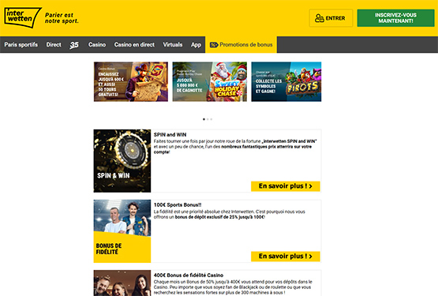This screenshot has width=438, height=296.
Task: Click the ticket icon beside Promotions de bonus
Action: 214,45
